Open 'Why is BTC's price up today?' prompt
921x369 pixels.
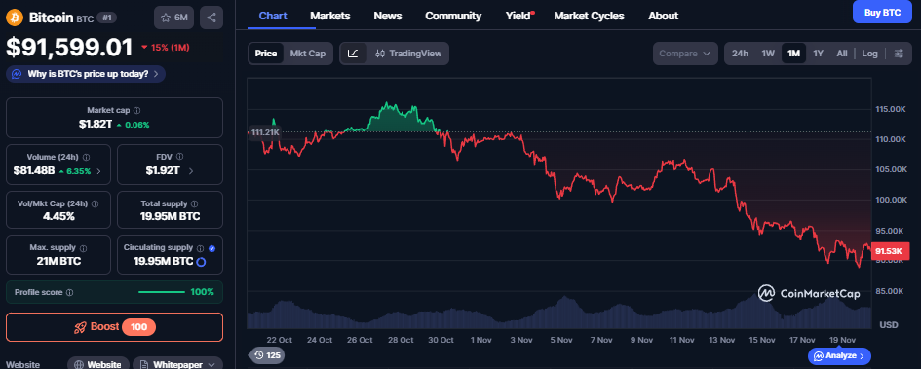point(86,75)
